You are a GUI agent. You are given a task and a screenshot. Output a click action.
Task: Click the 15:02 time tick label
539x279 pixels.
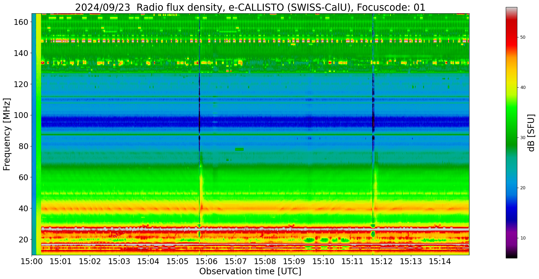[90, 261]
